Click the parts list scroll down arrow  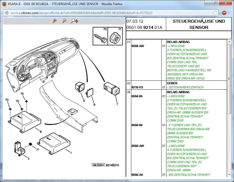229,175
